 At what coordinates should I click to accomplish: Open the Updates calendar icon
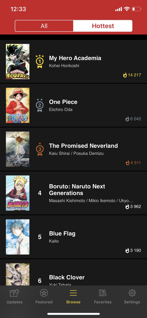point(15,293)
